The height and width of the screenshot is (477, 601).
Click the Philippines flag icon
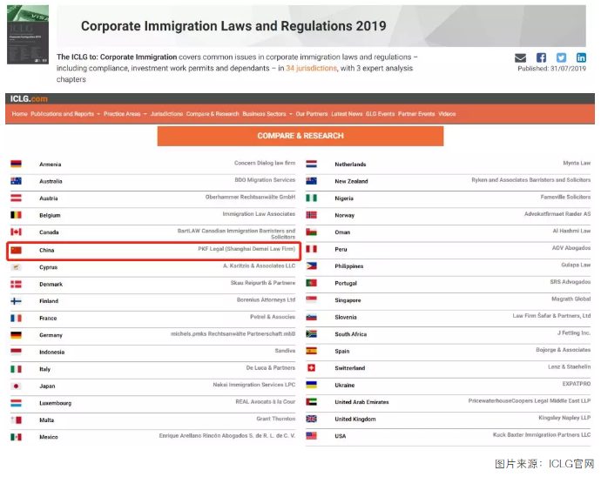[311, 265]
